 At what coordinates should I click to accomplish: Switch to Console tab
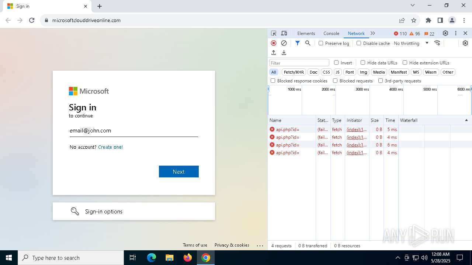point(331,33)
